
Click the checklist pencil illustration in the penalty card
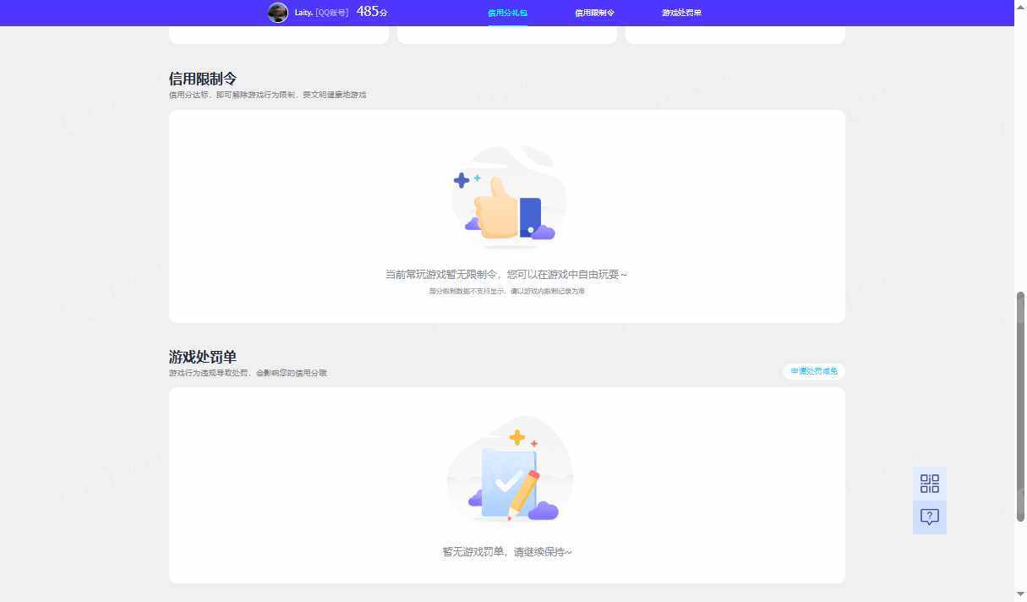tap(510, 471)
